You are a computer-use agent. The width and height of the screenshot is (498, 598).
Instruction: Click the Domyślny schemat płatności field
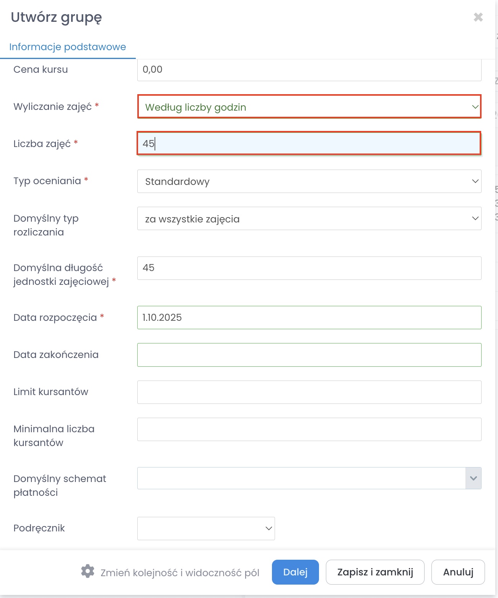pos(301,478)
